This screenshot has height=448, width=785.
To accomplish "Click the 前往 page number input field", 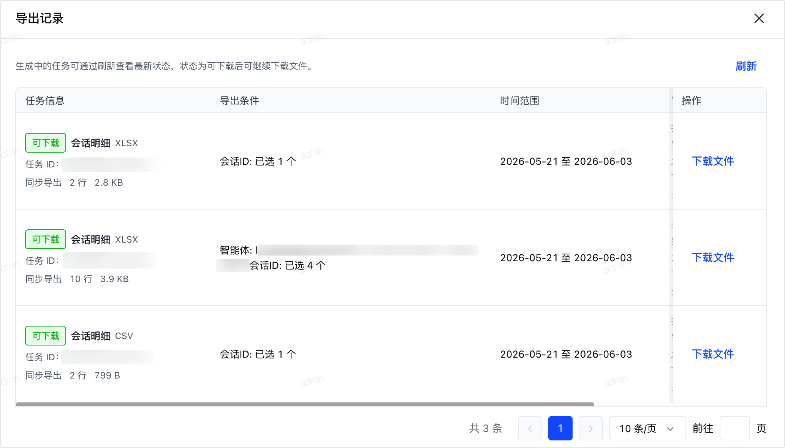I will click(x=734, y=428).
